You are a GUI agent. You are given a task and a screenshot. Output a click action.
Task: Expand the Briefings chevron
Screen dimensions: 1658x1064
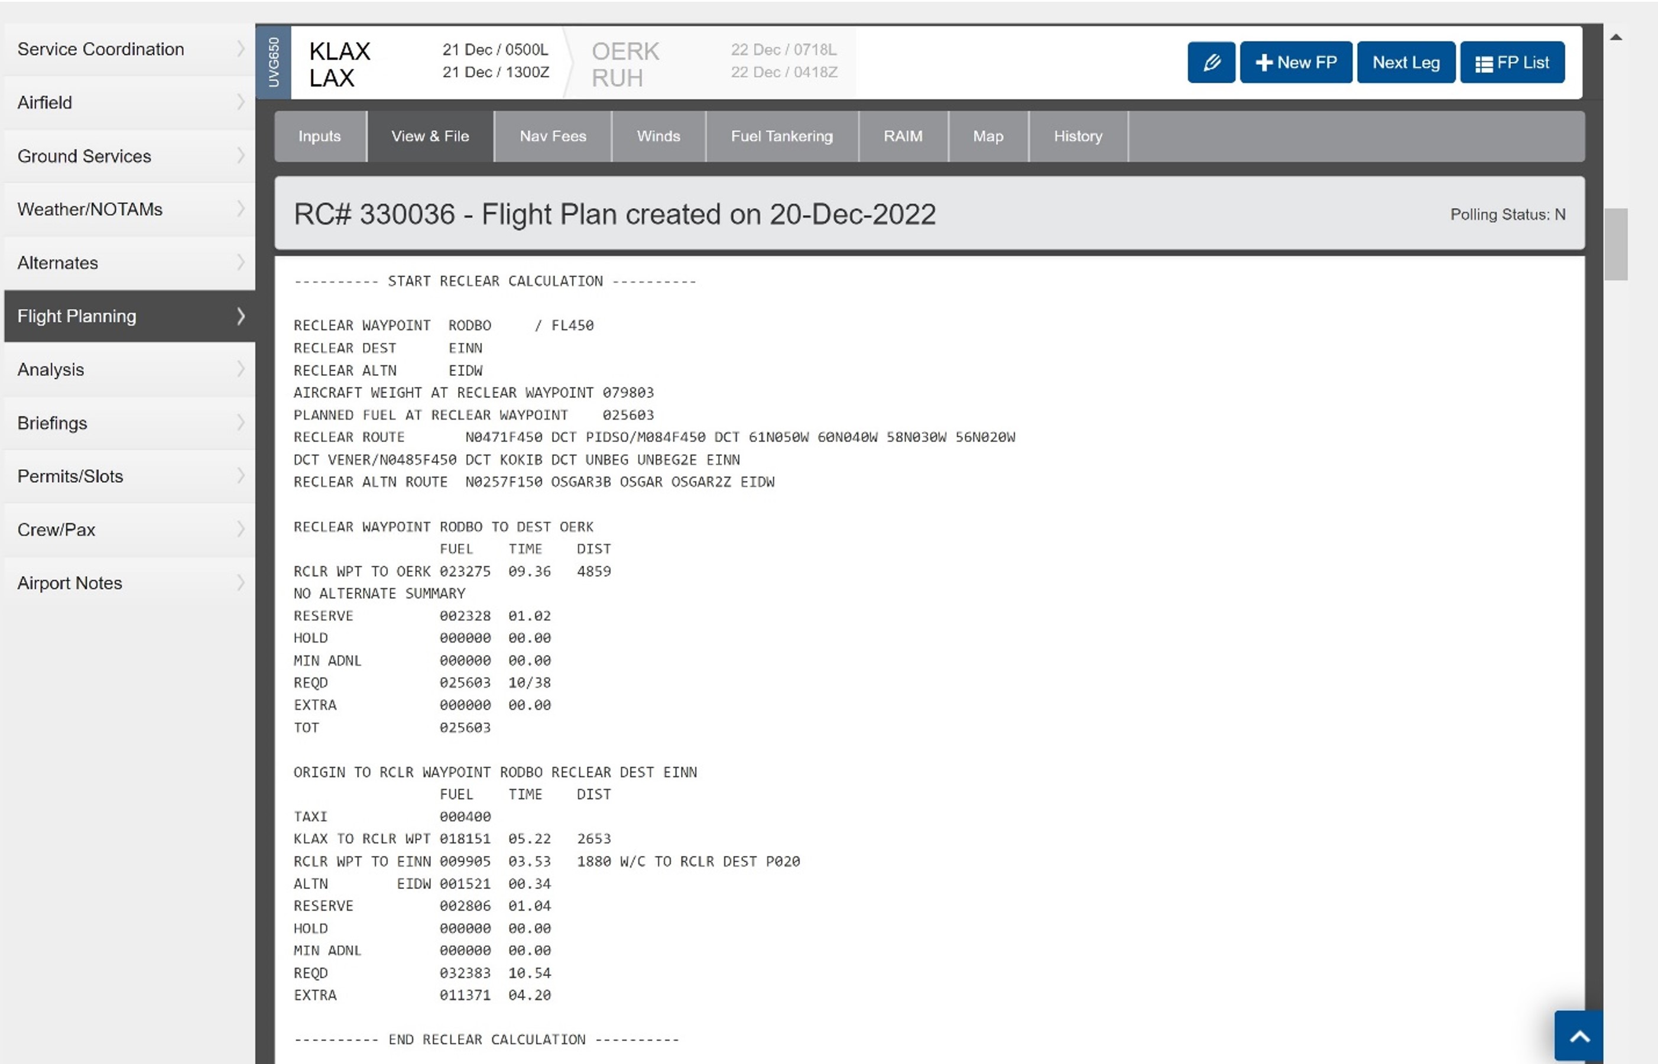point(241,423)
